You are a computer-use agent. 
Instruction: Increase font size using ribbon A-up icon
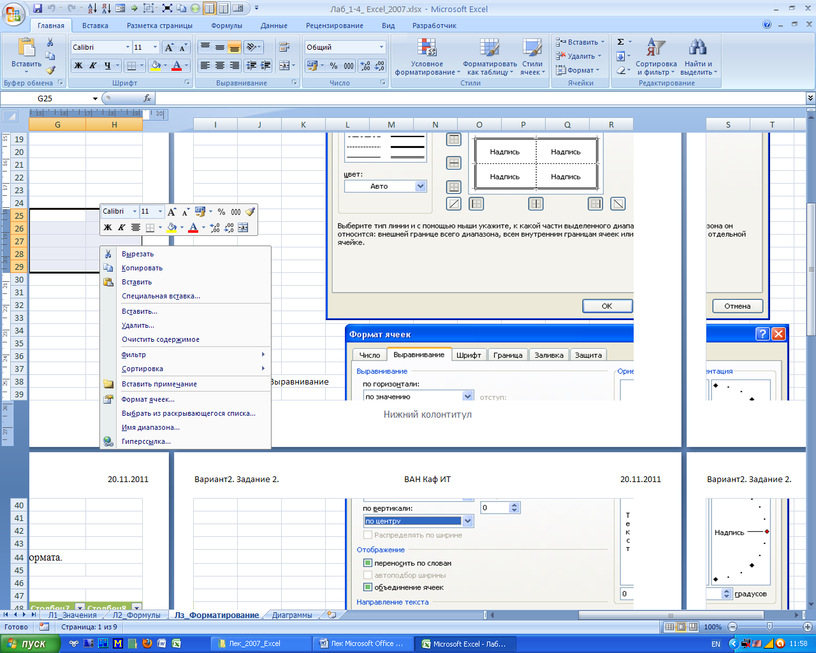coord(170,47)
